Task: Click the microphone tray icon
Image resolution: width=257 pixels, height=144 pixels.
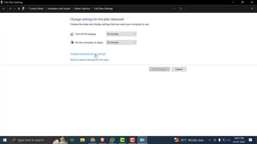Action: coord(220,140)
